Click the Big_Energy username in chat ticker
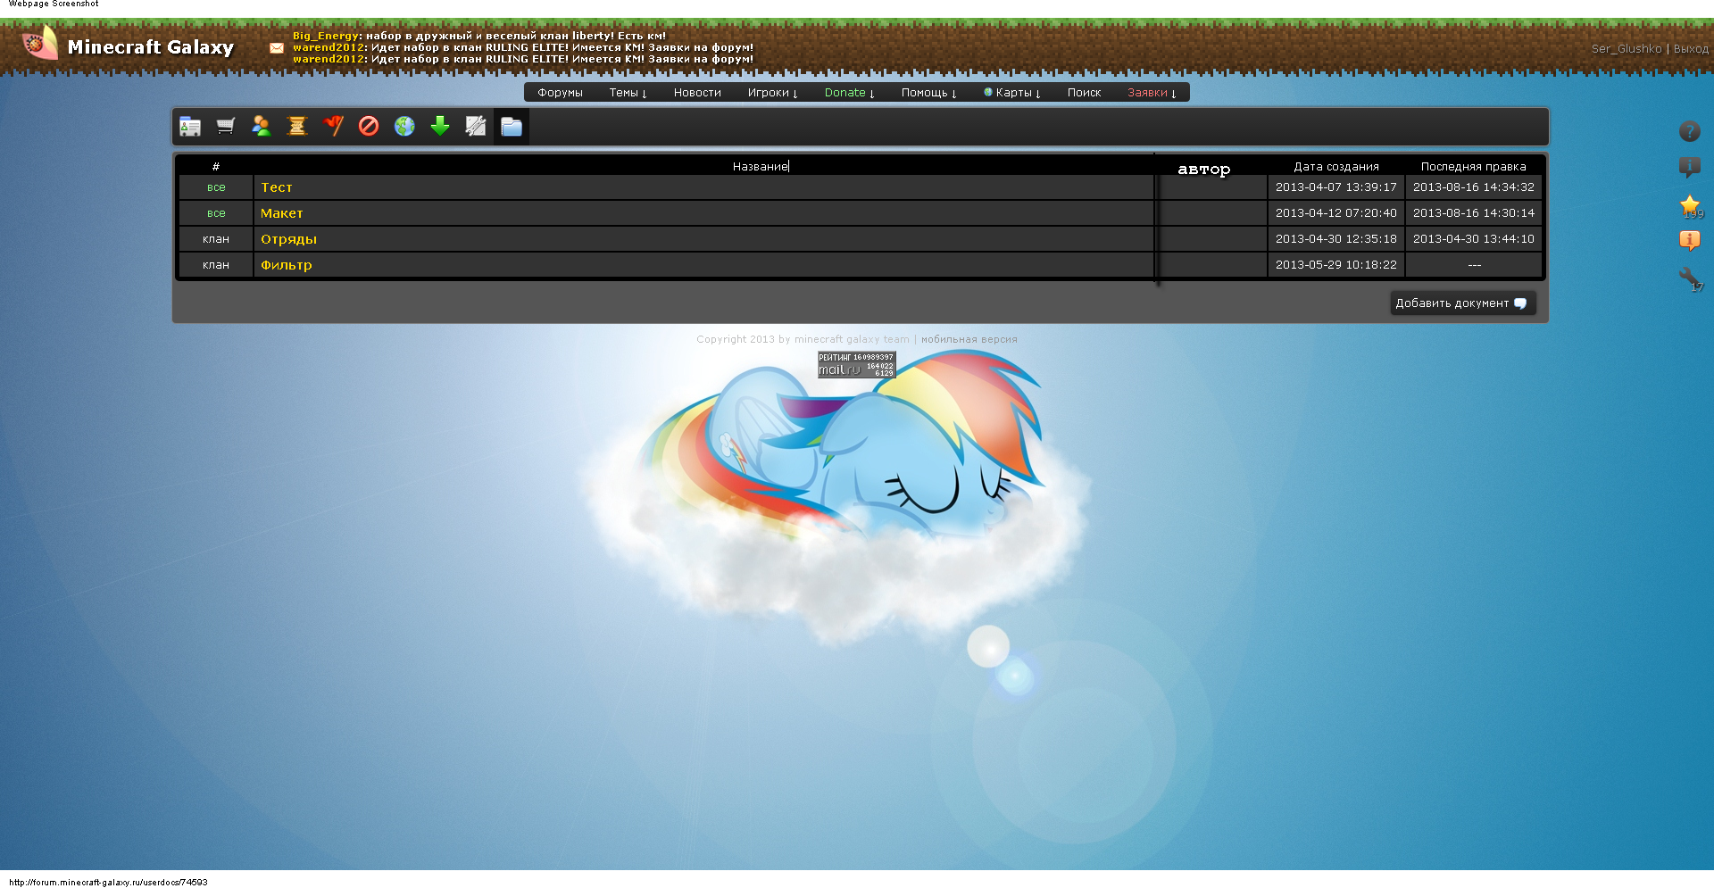The height and width of the screenshot is (888, 1714). tap(326, 36)
